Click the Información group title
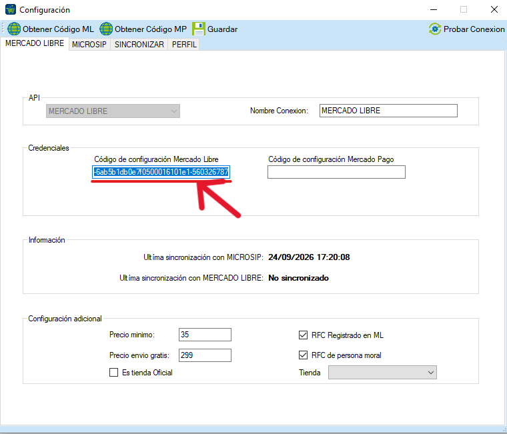This screenshot has width=507, height=434. tap(47, 240)
